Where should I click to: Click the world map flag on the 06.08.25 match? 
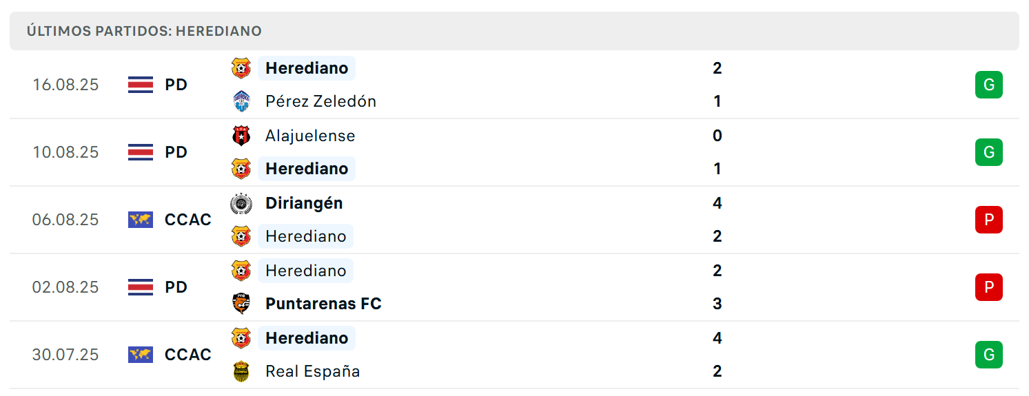coord(141,220)
